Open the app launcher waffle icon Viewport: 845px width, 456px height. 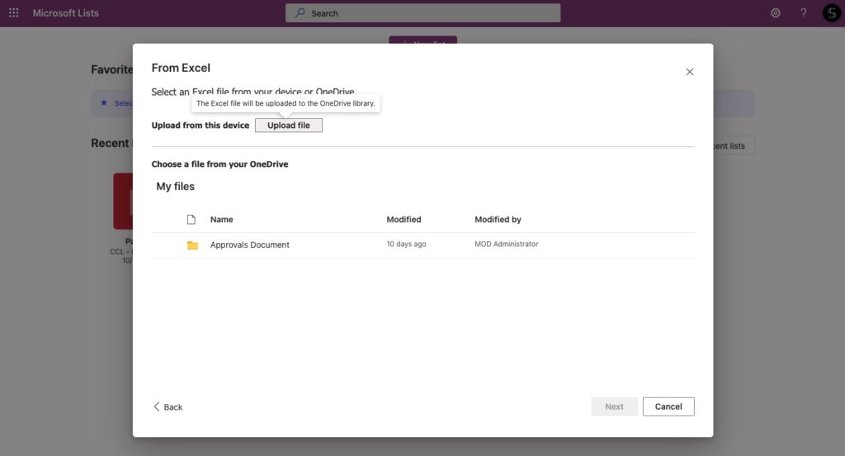coord(14,13)
